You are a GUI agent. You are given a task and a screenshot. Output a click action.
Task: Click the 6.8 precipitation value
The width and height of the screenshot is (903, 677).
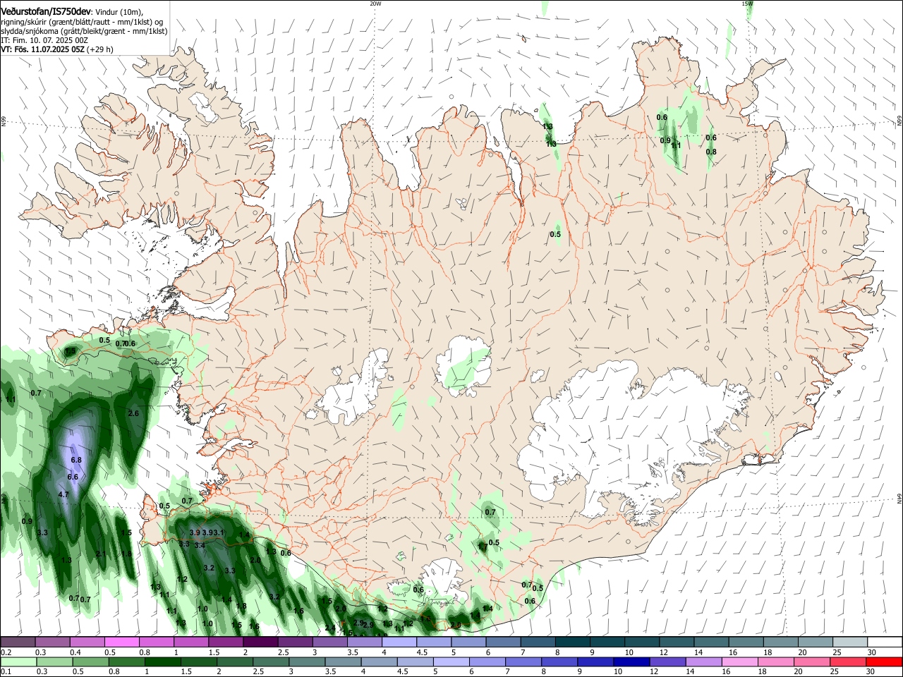click(77, 460)
